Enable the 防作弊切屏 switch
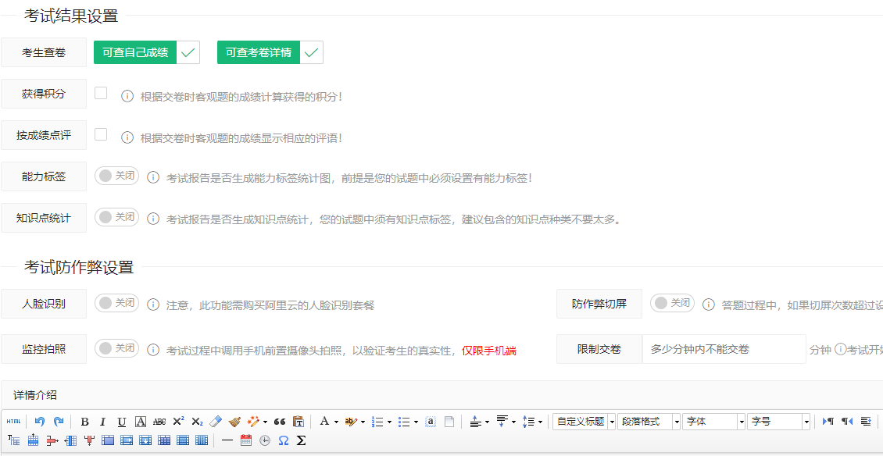Viewport: 883px width, 456px height. (672, 303)
